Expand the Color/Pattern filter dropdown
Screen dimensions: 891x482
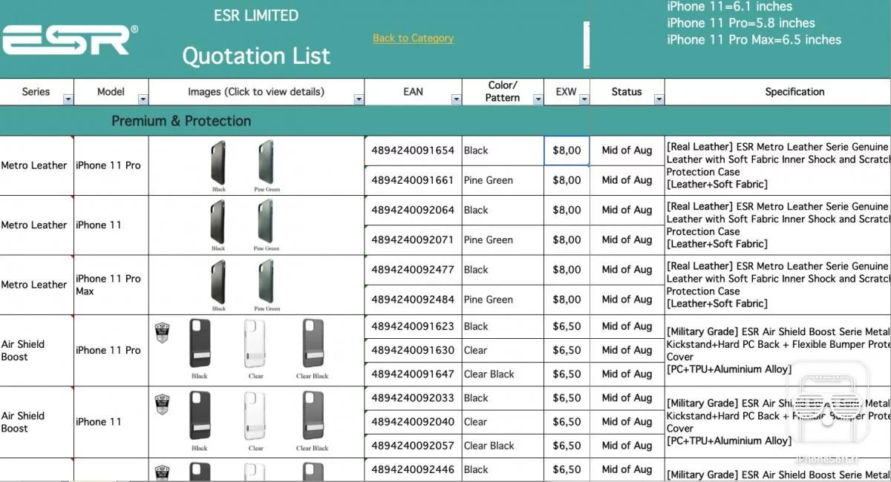pyautogui.click(x=538, y=99)
